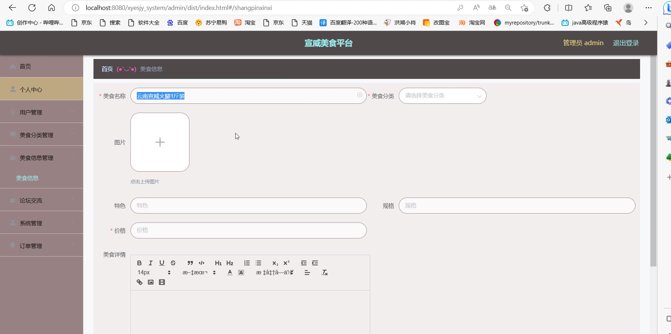Open browser split screen view

tap(569, 7)
